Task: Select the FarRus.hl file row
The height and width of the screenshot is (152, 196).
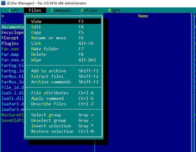Action: point(12,76)
